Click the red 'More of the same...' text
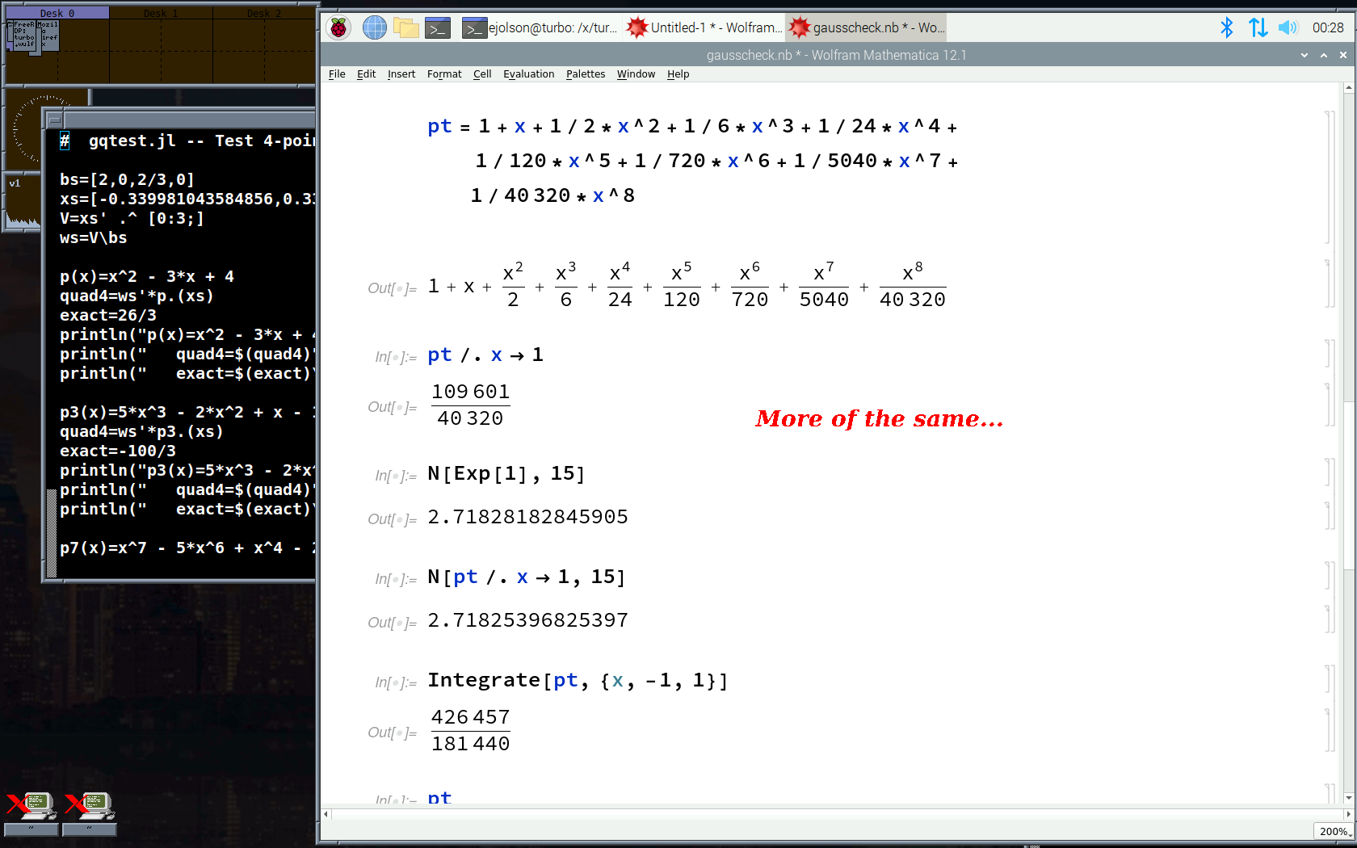Image resolution: width=1357 pixels, height=848 pixels. pos(879,418)
